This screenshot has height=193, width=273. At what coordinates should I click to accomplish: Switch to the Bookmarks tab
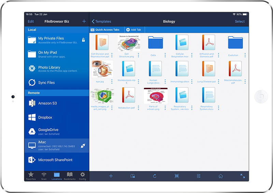click(x=70, y=176)
